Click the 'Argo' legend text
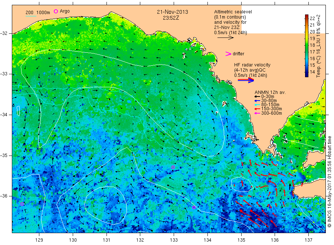The image size is (334, 245). 65,11
